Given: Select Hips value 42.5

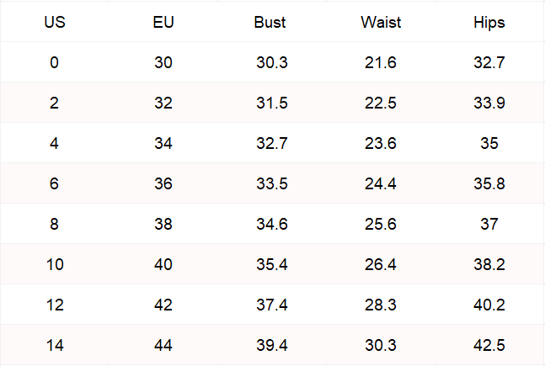Looking at the screenshot, I should pyautogui.click(x=489, y=345).
